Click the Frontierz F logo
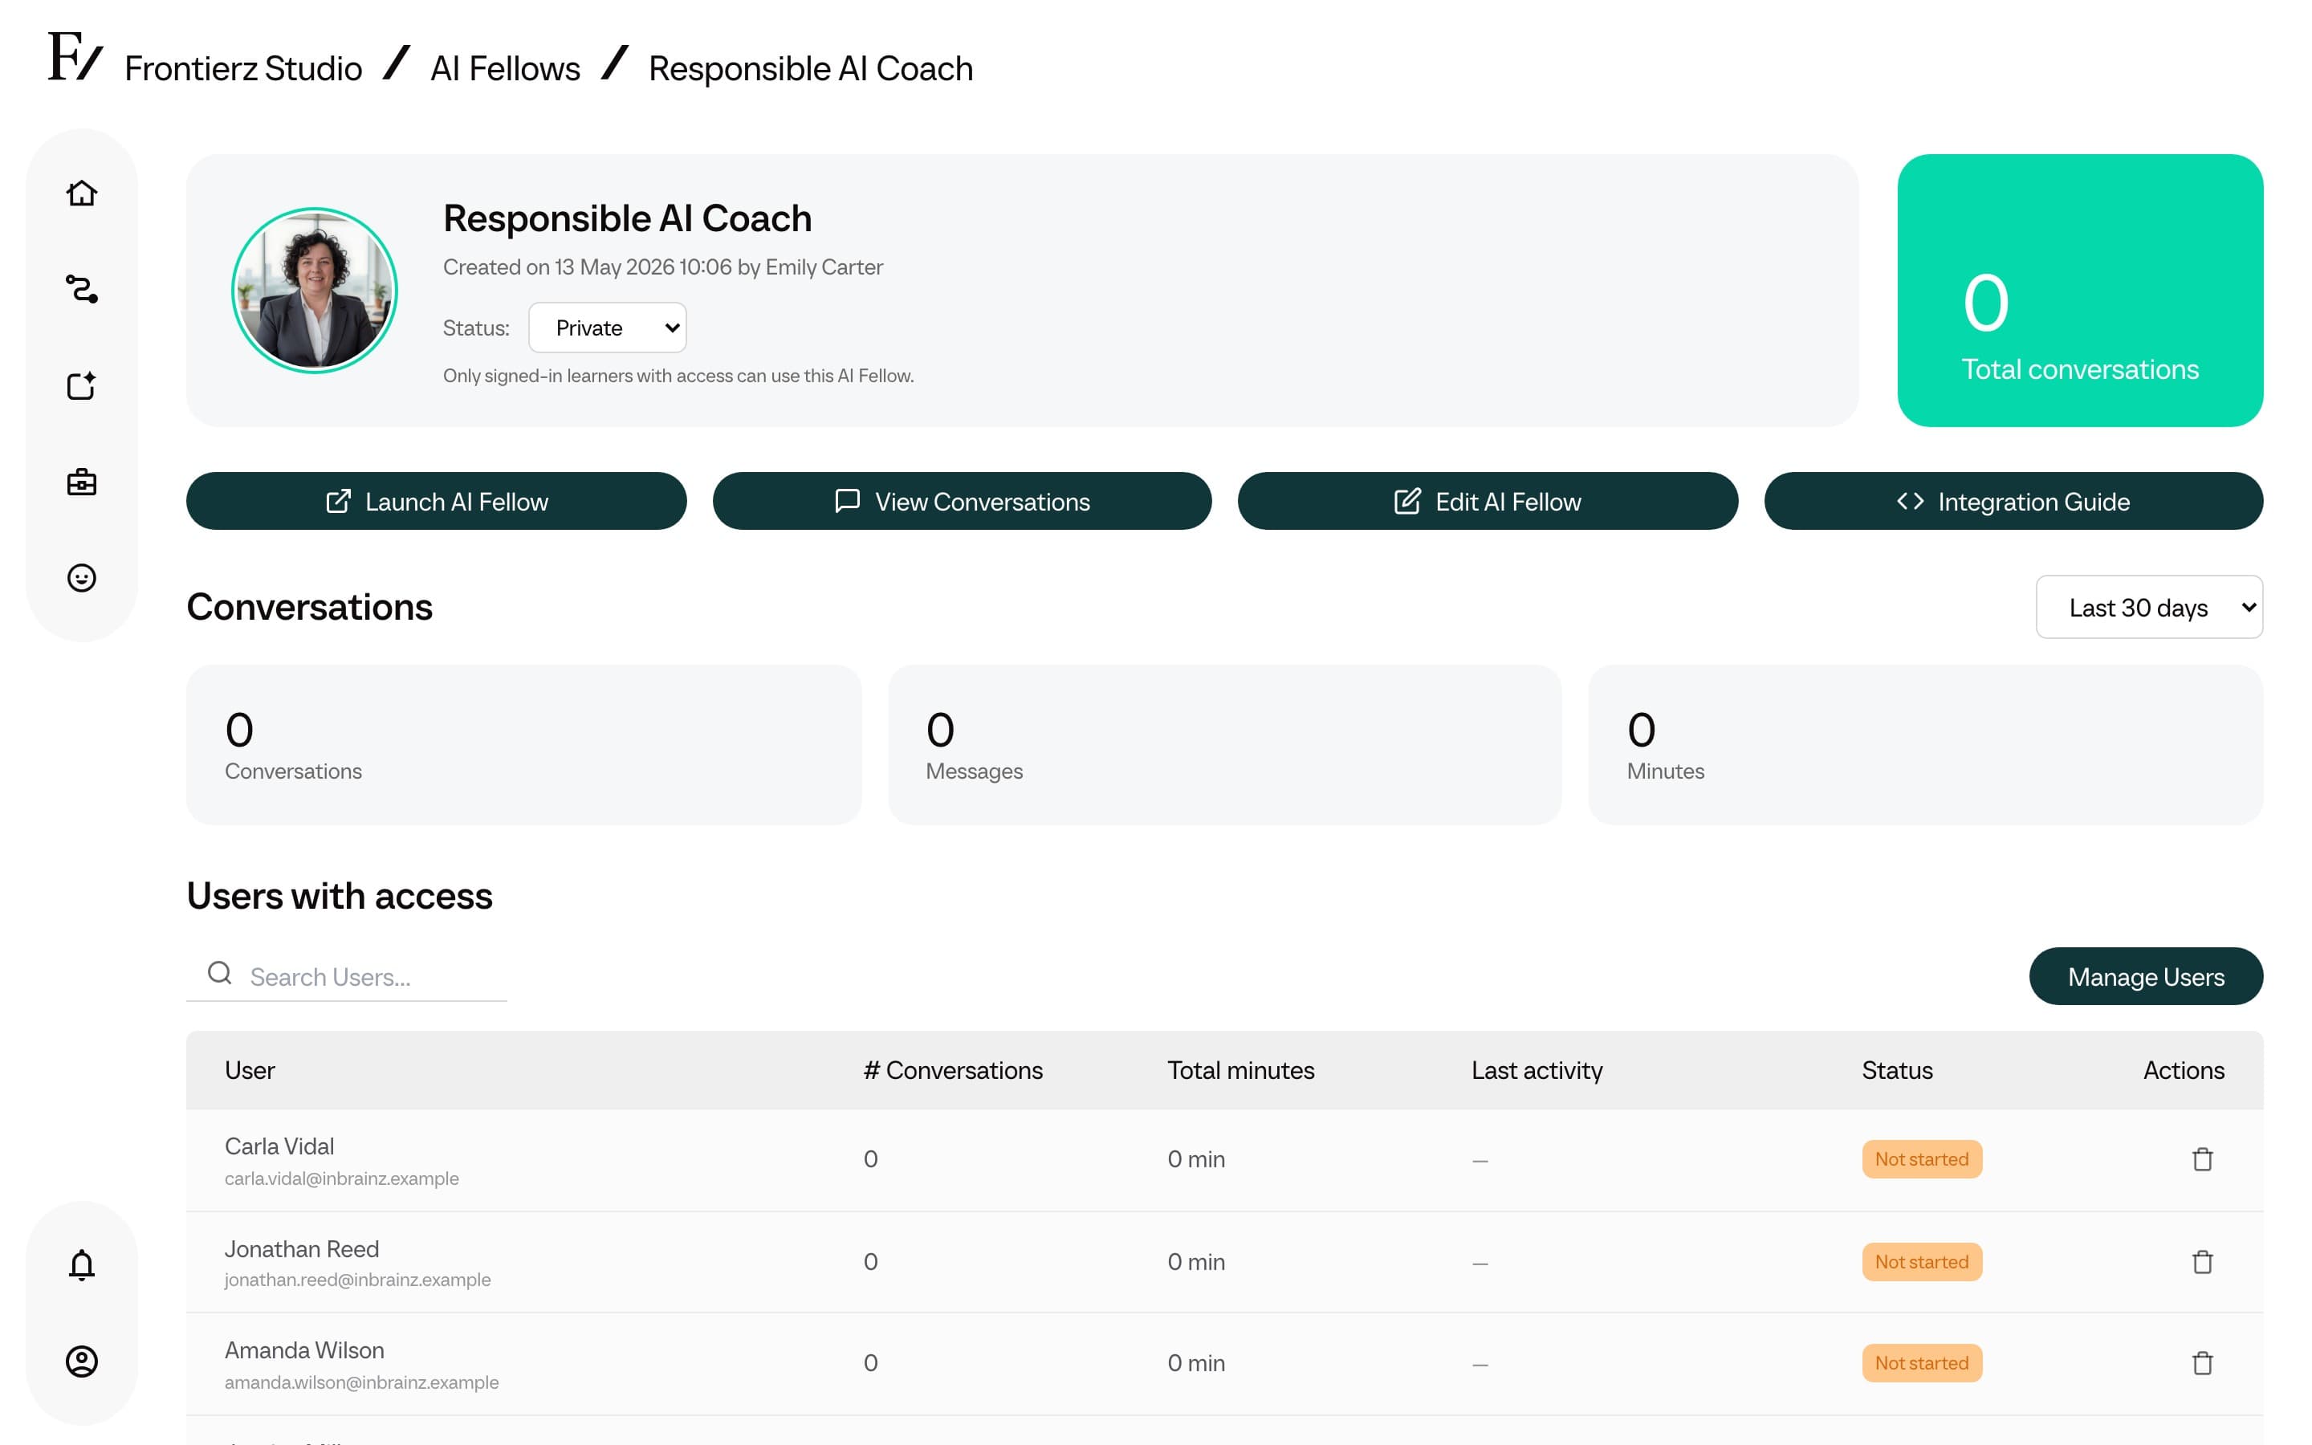 click(x=75, y=56)
